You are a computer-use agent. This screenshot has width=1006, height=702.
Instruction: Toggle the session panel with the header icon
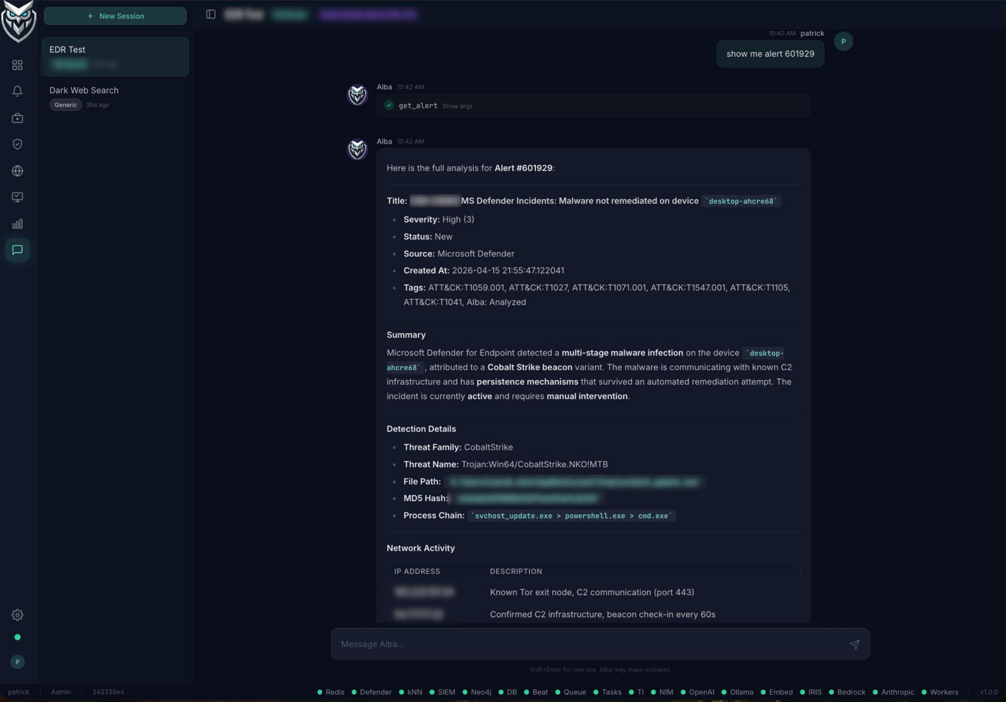[x=211, y=14]
